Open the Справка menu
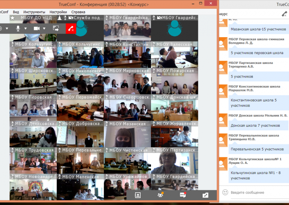This screenshot has width=289, height=205. pos(78,12)
